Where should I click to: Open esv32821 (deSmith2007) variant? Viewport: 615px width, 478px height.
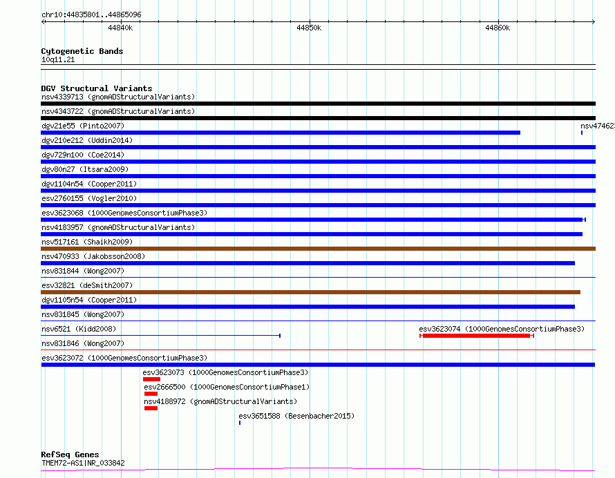click(x=87, y=285)
